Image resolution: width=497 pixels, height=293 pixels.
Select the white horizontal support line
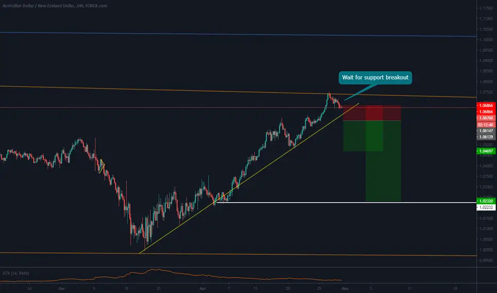346,202
